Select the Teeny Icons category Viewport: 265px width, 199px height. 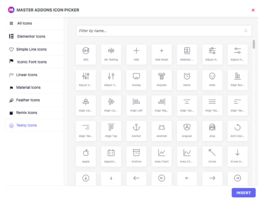(x=34, y=125)
